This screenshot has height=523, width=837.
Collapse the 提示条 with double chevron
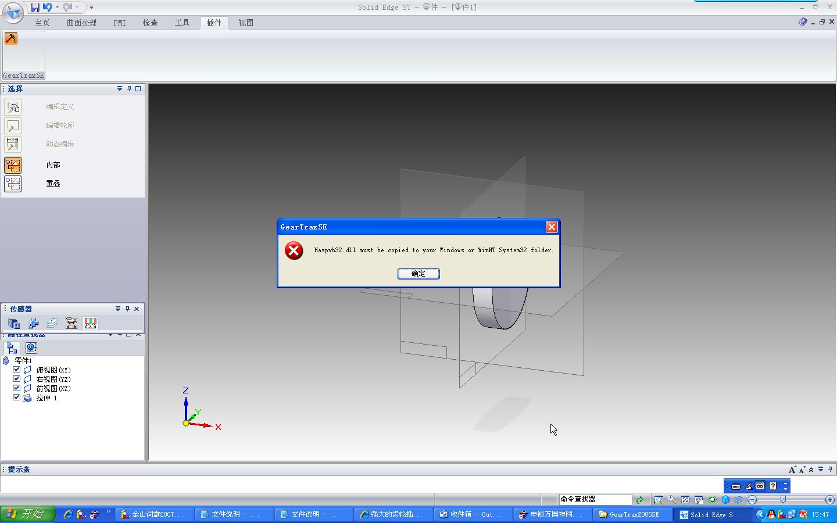(811, 470)
